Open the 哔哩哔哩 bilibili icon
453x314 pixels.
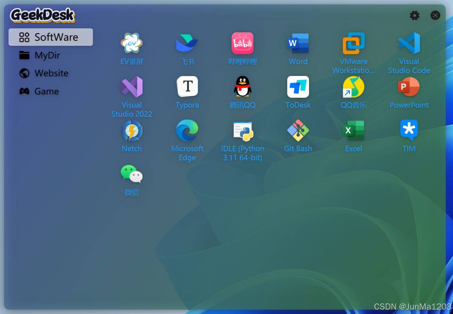click(242, 43)
